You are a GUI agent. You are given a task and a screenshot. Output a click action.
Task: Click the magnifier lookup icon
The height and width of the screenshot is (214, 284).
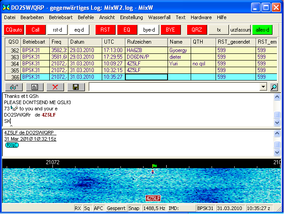pyautogui.click(x=274, y=87)
